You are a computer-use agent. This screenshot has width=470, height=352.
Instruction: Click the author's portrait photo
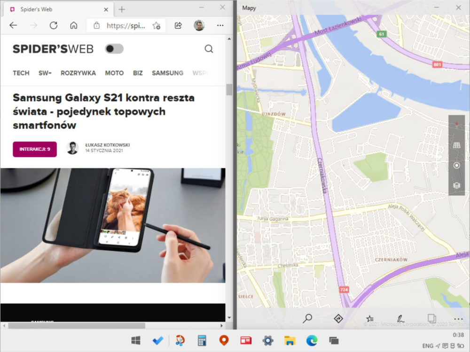72,148
